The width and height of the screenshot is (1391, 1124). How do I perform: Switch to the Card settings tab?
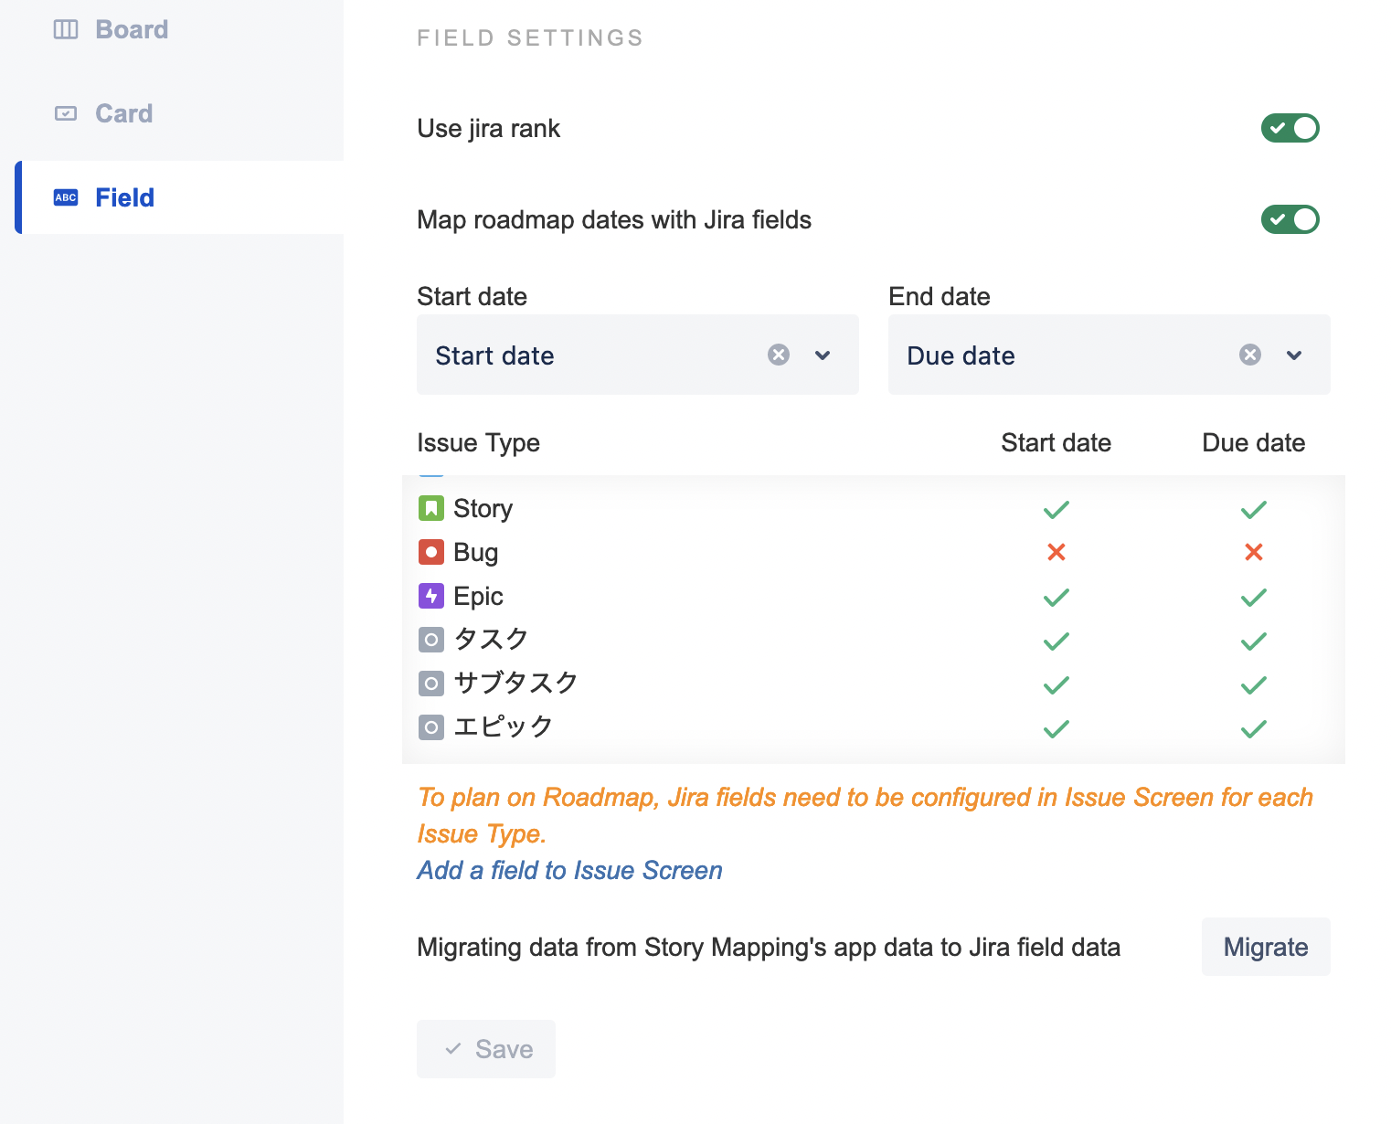124,113
